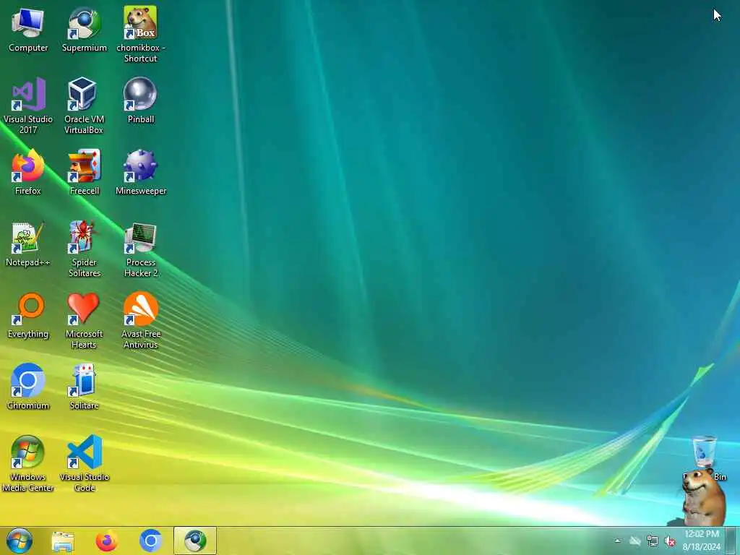740x555 pixels.
Task: Click the crossed-out tray icon beside the arrow
Action: pyautogui.click(x=634, y=541)
